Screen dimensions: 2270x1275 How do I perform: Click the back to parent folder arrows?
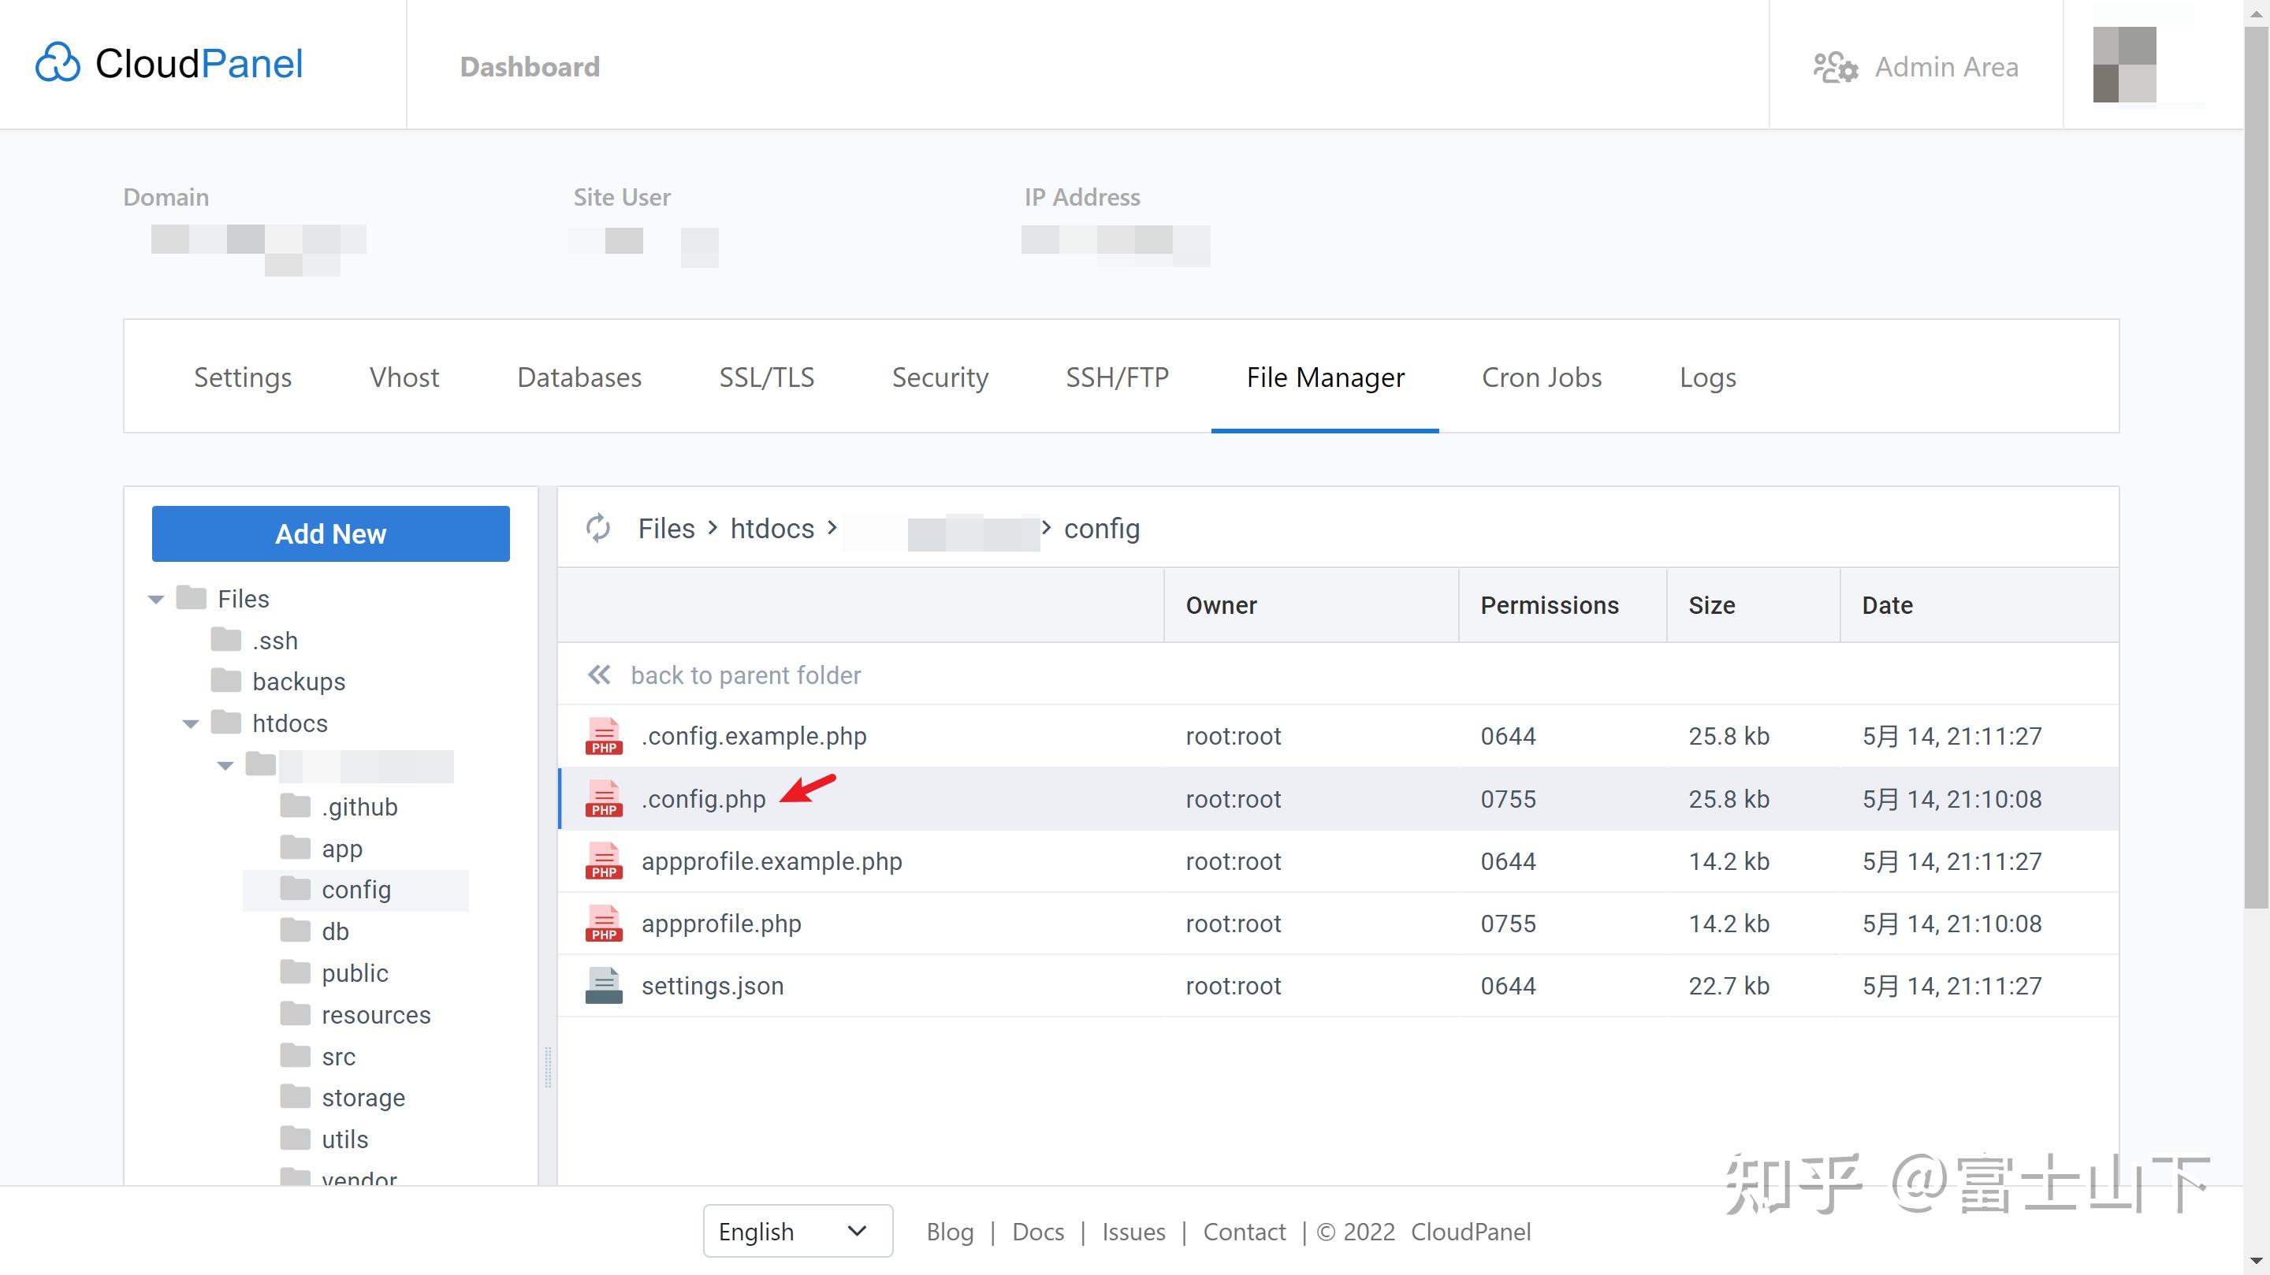(x=599, y=675)
